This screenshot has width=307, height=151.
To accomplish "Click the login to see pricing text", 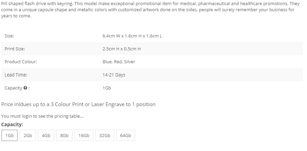I will pyautogui.click(x=42, y=116).
